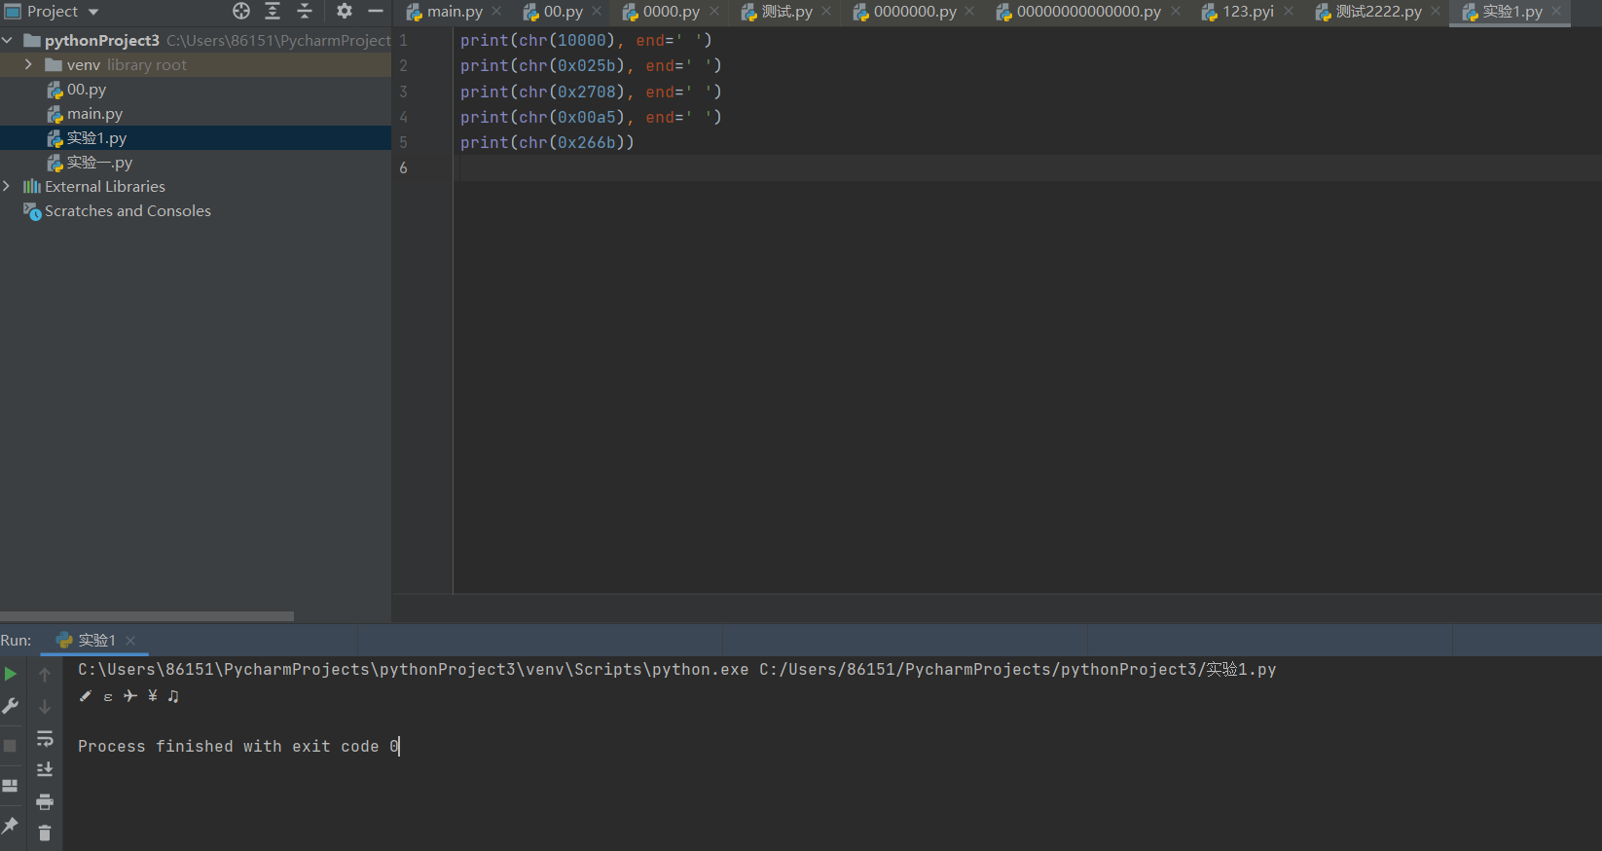Viewport: 1602px width, 851px height.
Task: Click the python.exe command line in console
Action: coord(676,670)
